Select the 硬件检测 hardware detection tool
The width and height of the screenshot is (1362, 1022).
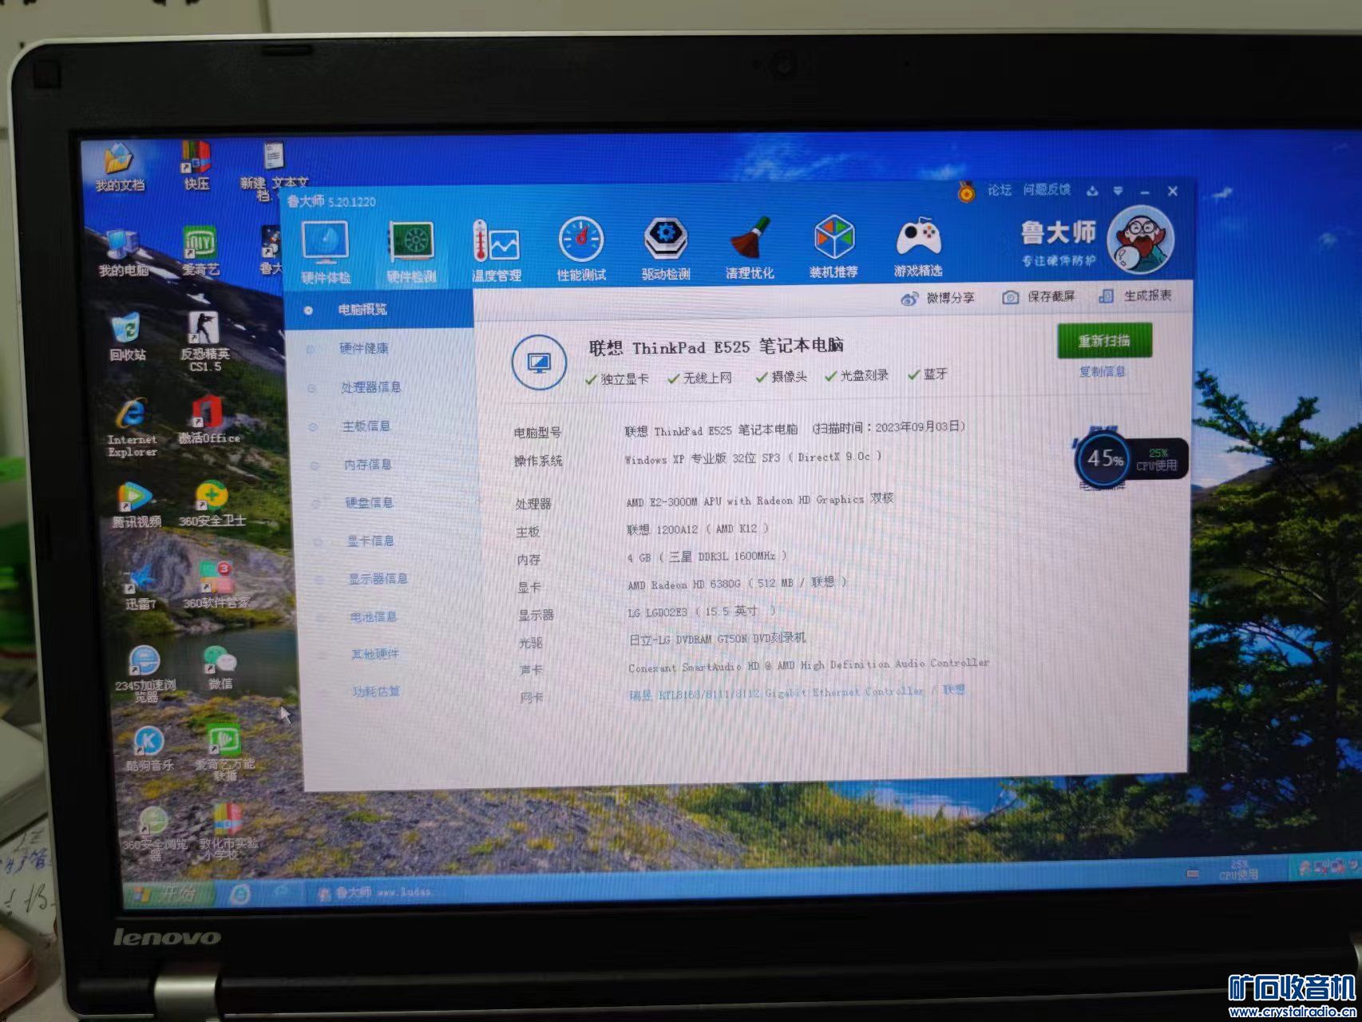411,252
